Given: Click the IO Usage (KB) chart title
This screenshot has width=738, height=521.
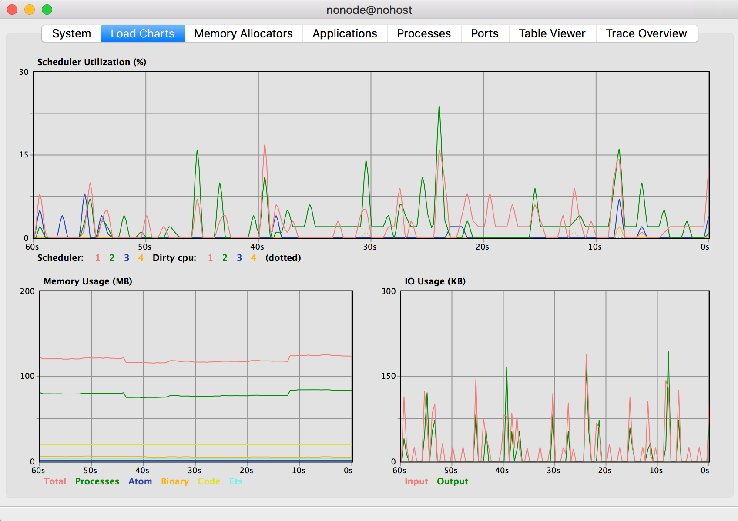Looking at the screenshot, I should pos(435,281).
